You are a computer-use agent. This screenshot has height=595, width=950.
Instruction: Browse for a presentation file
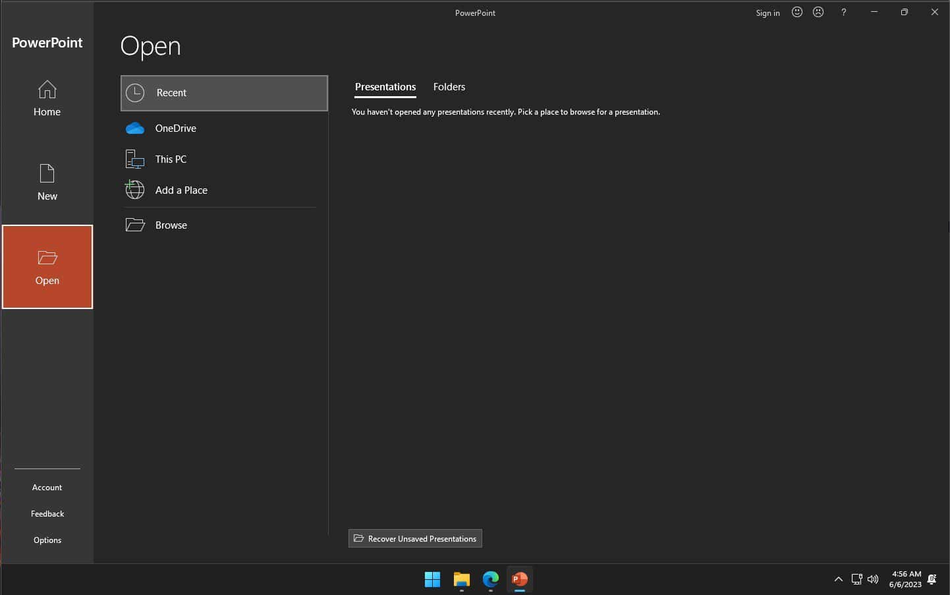point(224,225)
